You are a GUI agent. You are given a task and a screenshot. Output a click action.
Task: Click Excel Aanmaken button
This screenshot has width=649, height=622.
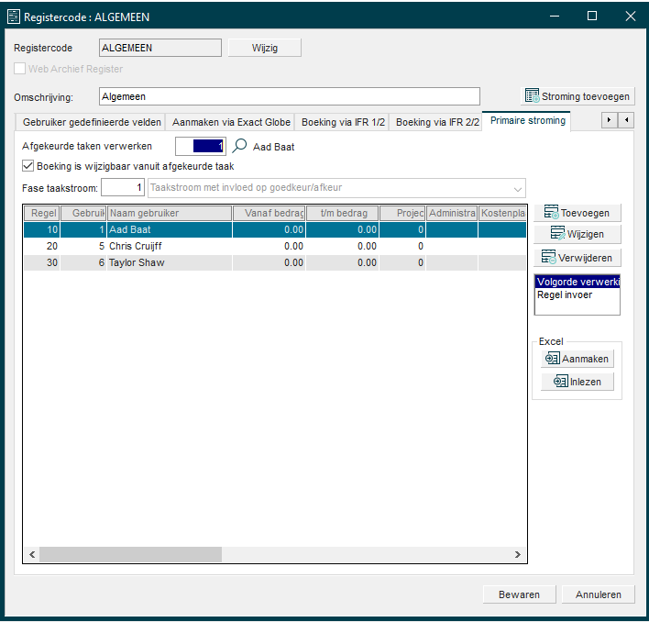click(x=577, y=359)
